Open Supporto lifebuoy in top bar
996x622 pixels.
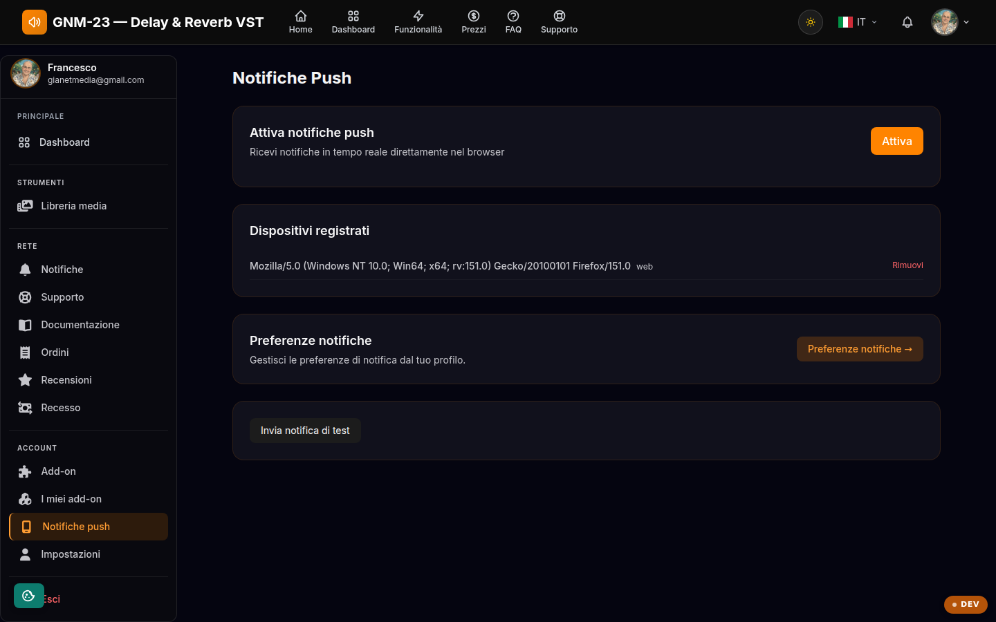coord(559,22)
